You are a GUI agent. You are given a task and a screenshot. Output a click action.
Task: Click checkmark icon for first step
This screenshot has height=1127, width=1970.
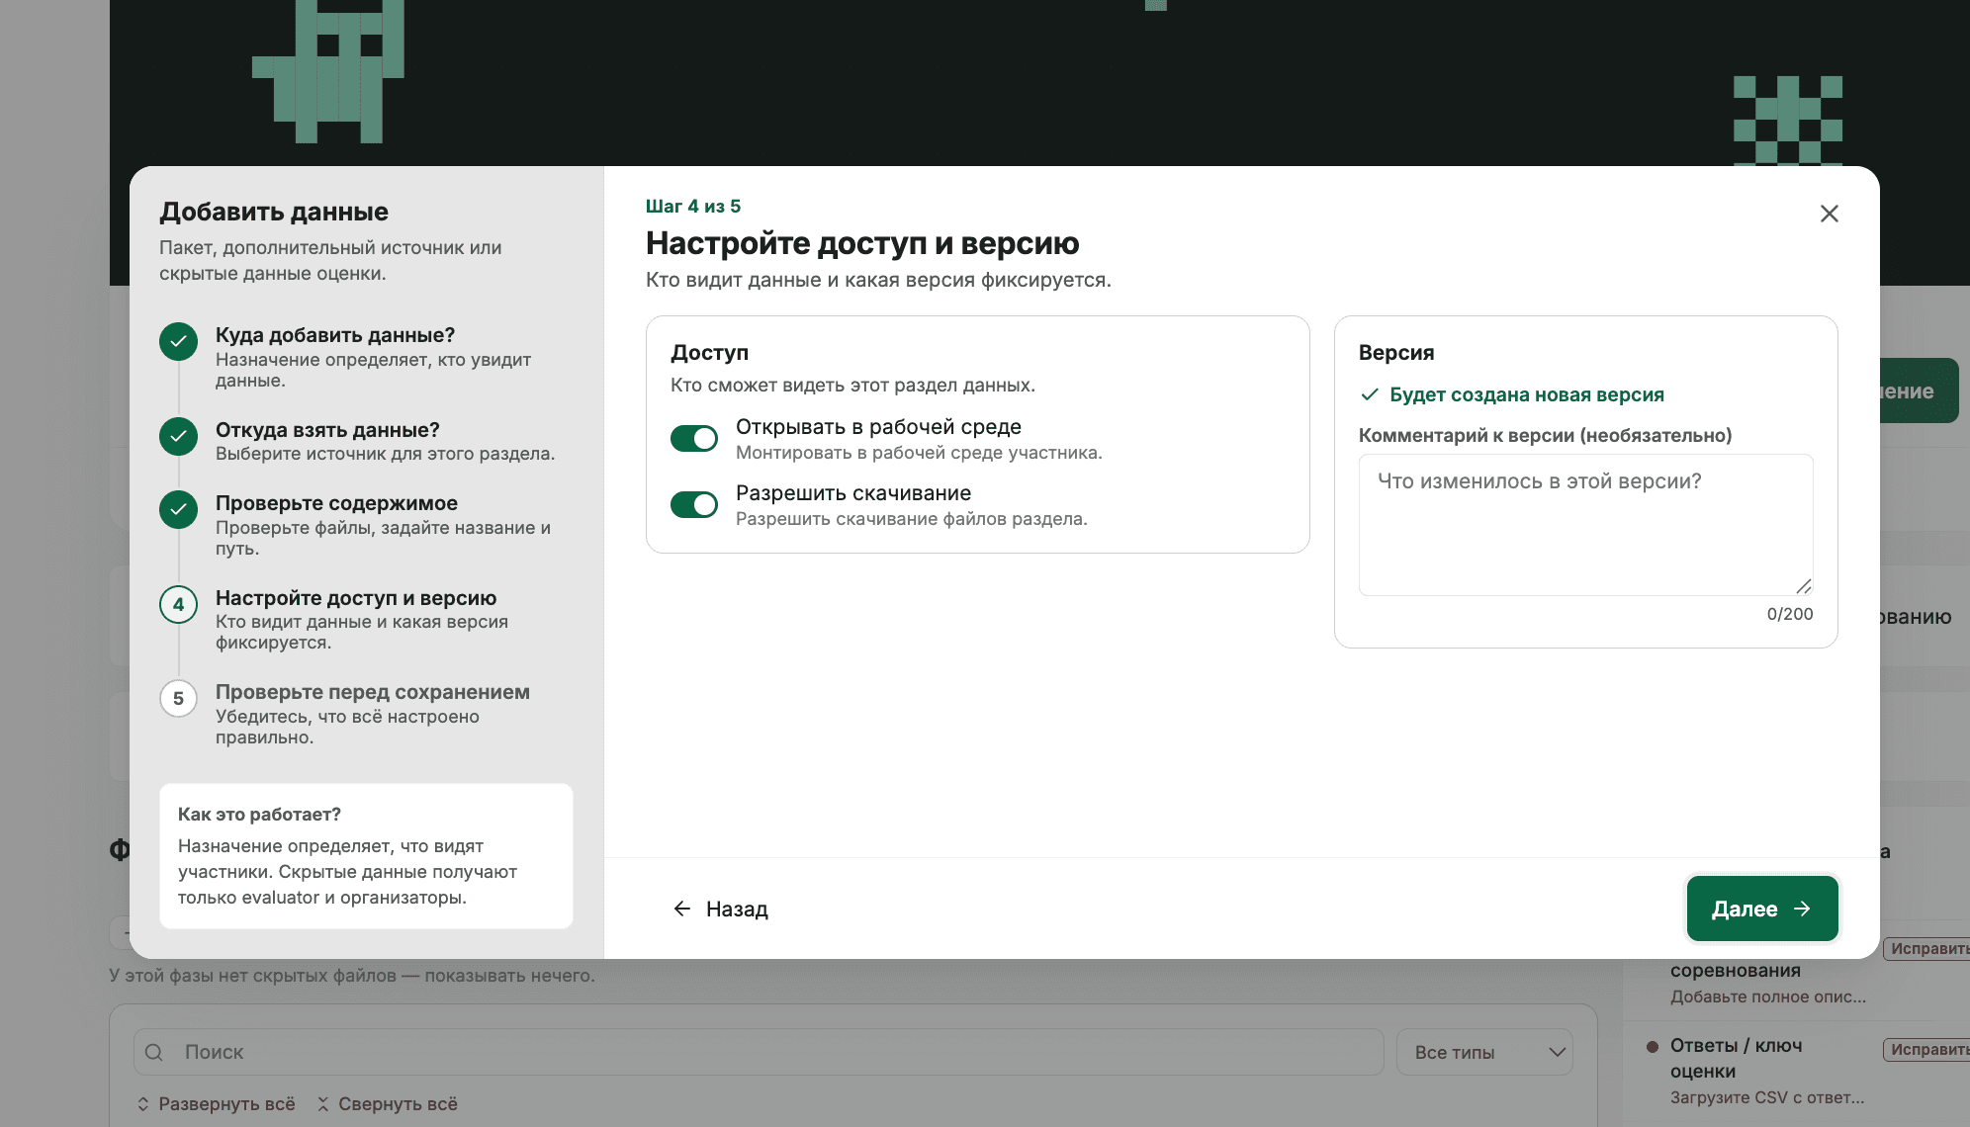pyautogui.click(x=178, y=342)
